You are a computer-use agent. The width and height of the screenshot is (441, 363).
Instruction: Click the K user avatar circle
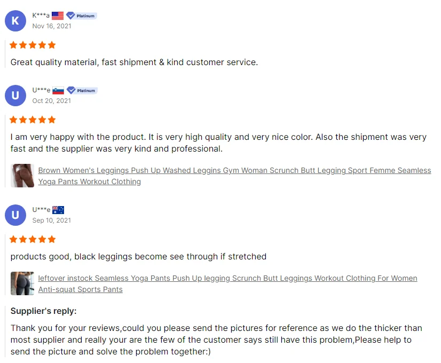(15, 21)
